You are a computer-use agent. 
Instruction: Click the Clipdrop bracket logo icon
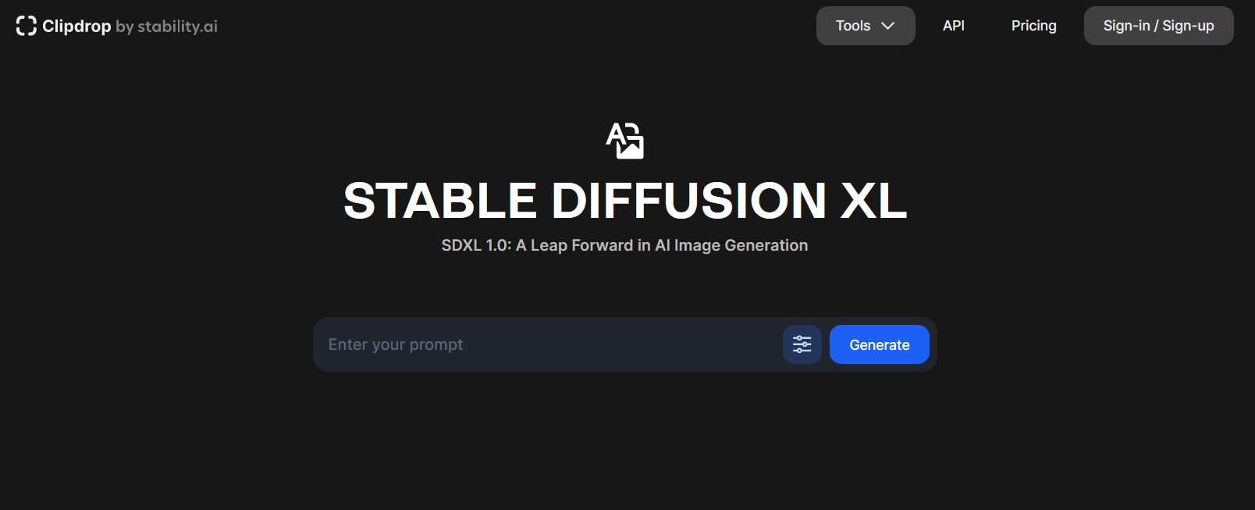point(26,26)
